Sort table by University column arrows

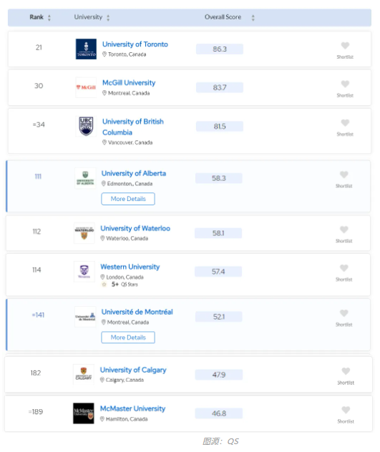coord(108,18)
